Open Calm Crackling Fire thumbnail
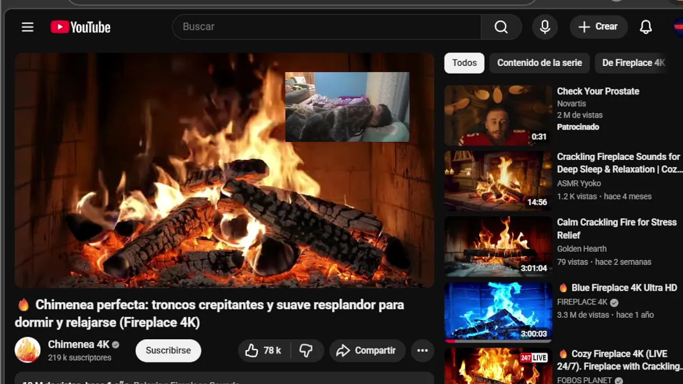Screen dimensions: 683x384 pyautogui.click(x=498, y=247)
